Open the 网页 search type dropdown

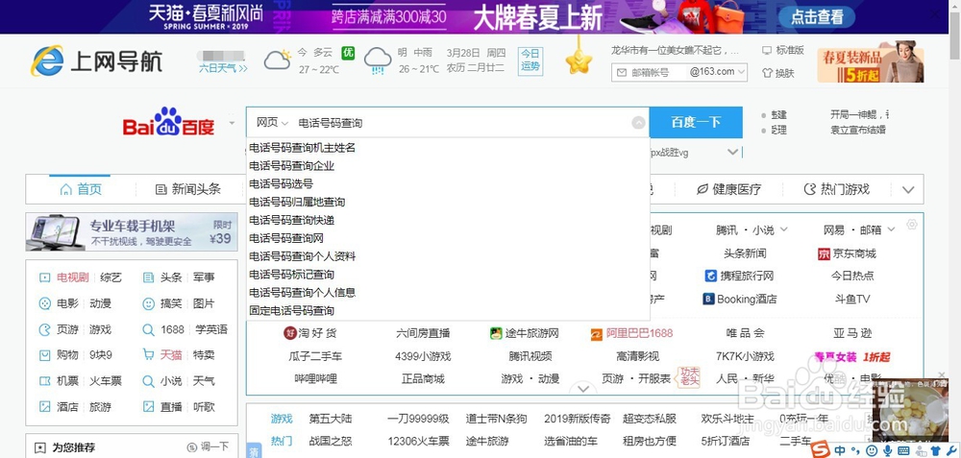point(272,123)
